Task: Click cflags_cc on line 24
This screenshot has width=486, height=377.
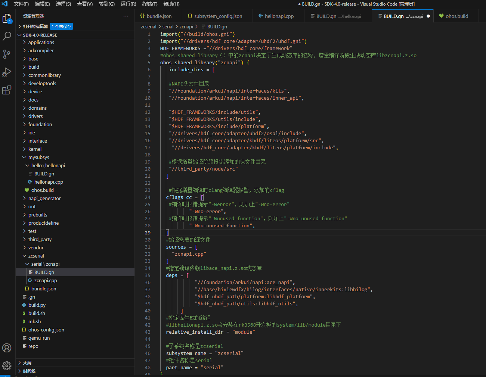Action: [x=179, y=197]
